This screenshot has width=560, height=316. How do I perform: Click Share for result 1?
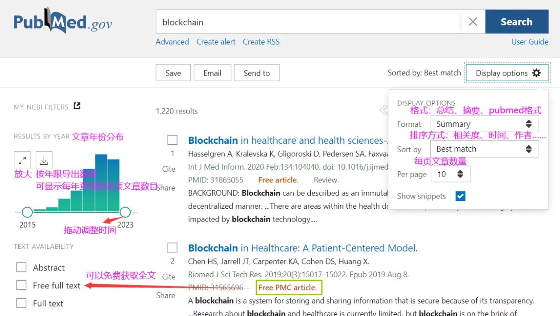pos(165,188)
